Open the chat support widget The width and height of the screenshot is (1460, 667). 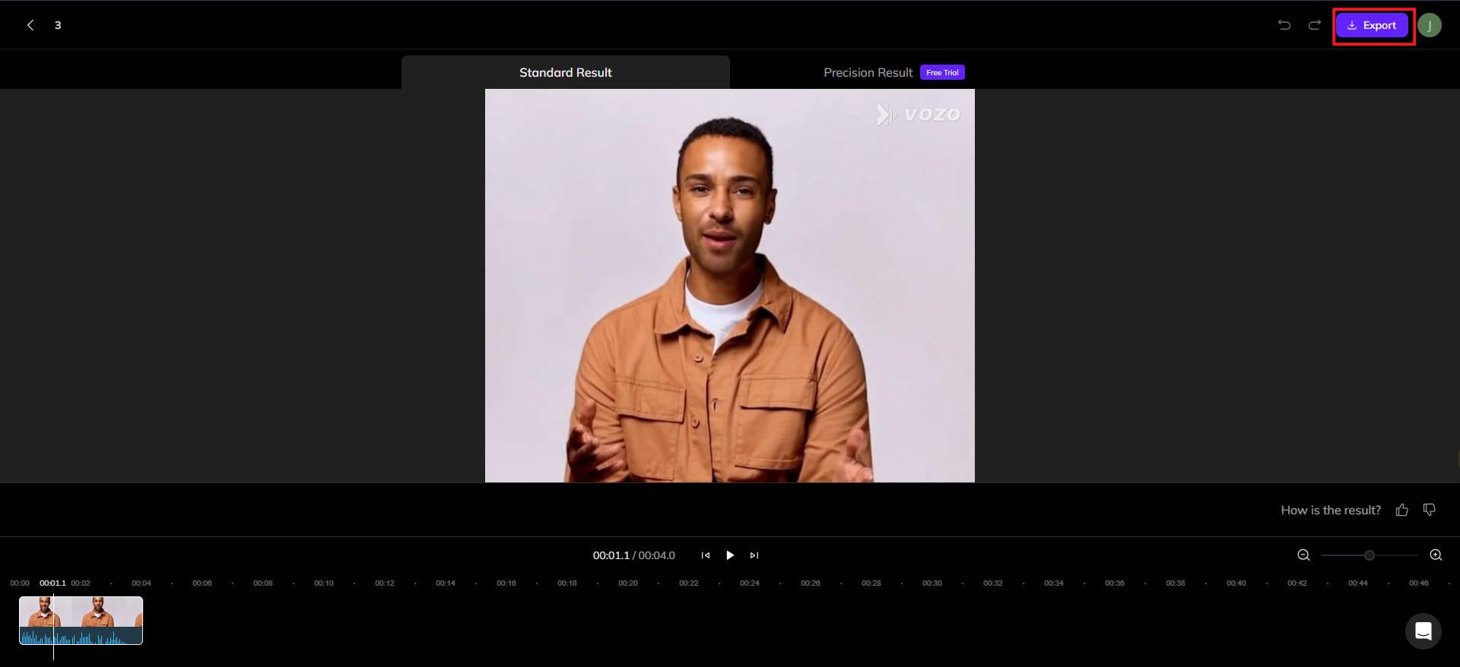[x=1423, y=631]
